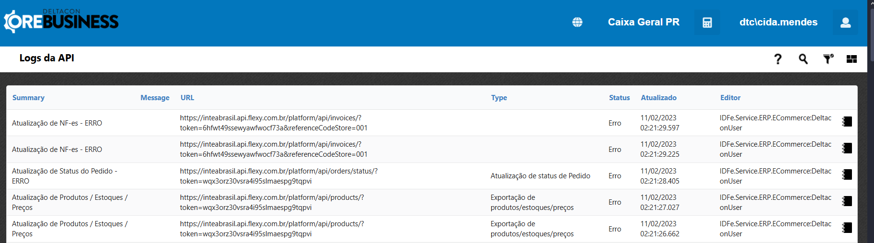Click the help question mark icon
The image size is (874, 243).
pyautogui.click(x=778, y=59)
